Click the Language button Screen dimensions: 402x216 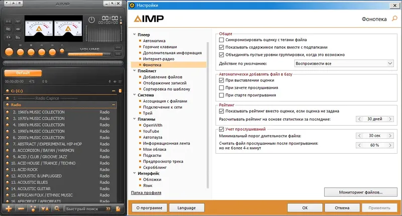pos(186,208)
